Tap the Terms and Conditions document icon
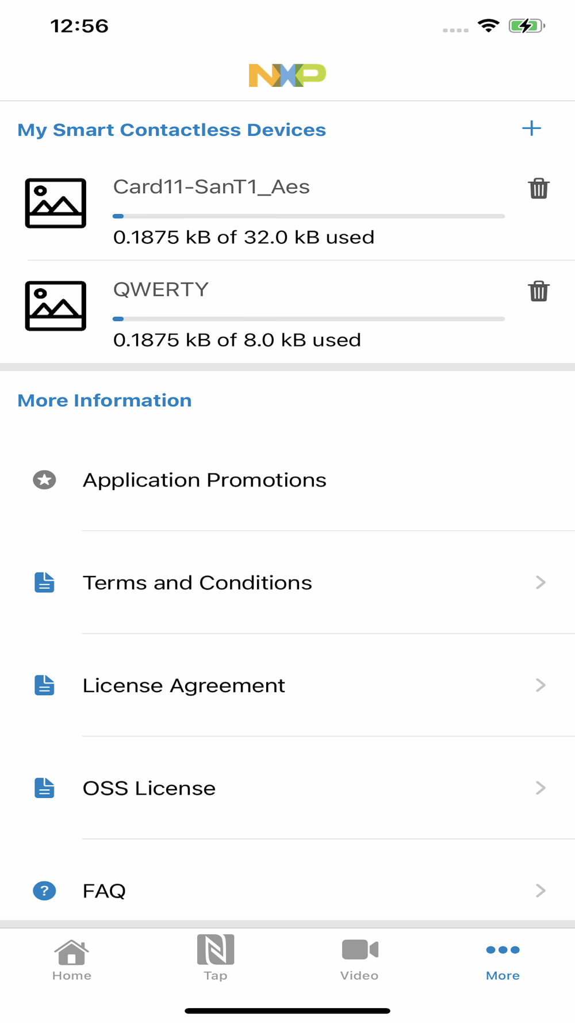Viewport: 575px width, 1023px height. click(44, 582)
